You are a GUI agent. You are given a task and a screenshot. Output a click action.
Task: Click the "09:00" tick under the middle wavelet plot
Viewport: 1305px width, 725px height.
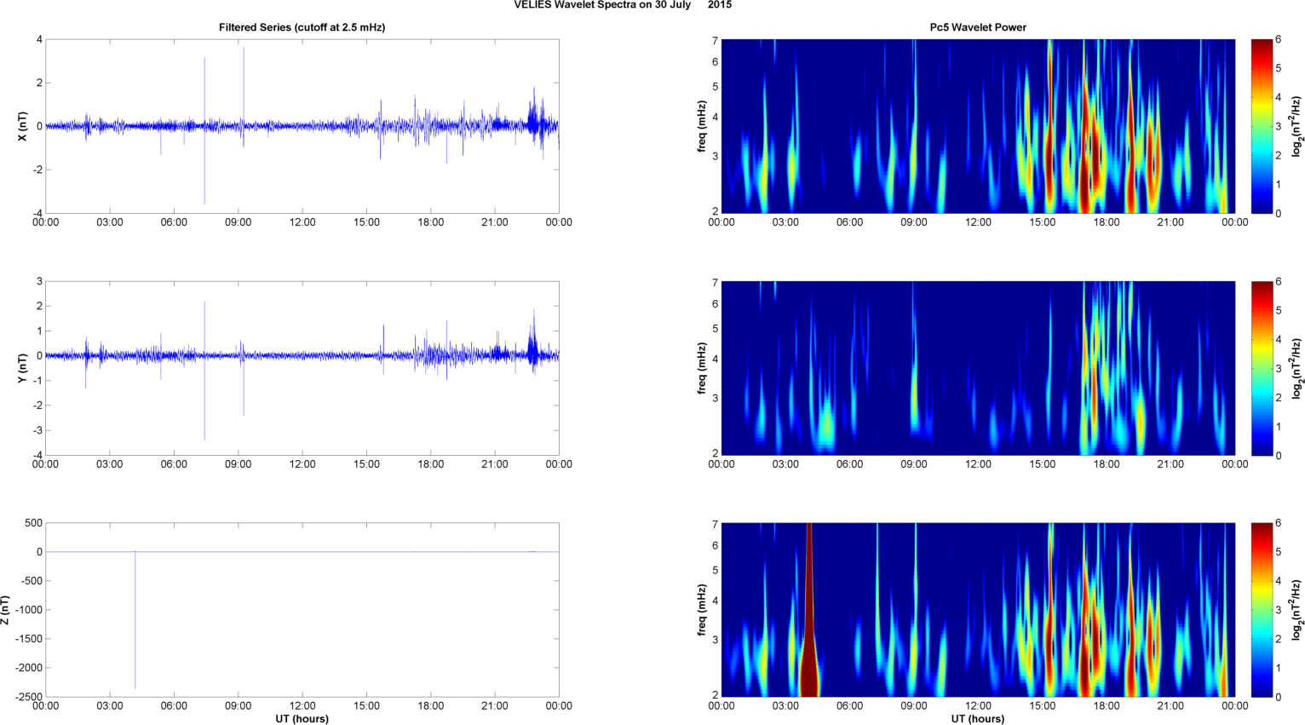tap(914, 464)
